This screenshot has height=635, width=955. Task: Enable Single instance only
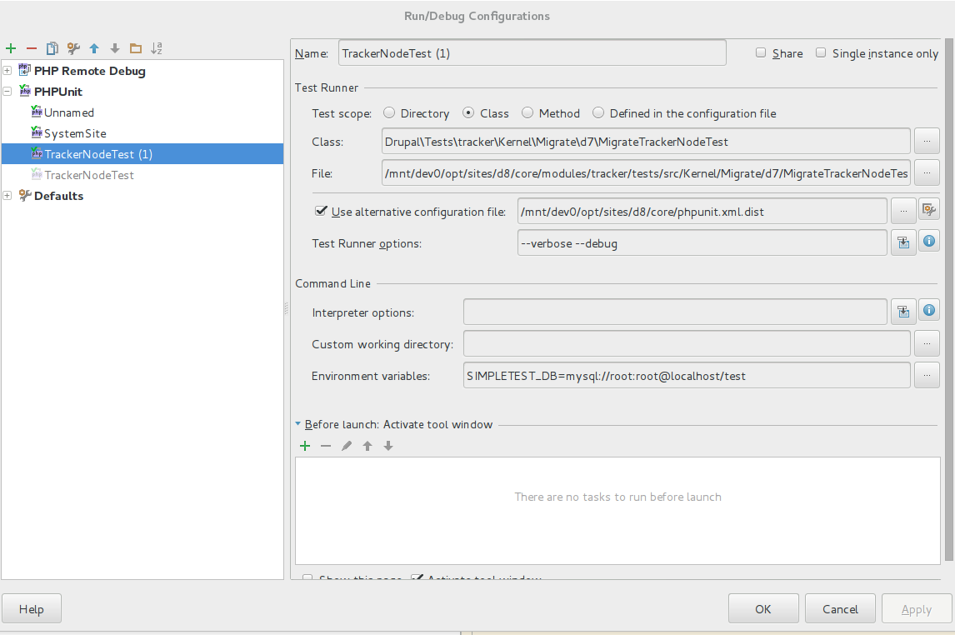[x=821, y=53]
